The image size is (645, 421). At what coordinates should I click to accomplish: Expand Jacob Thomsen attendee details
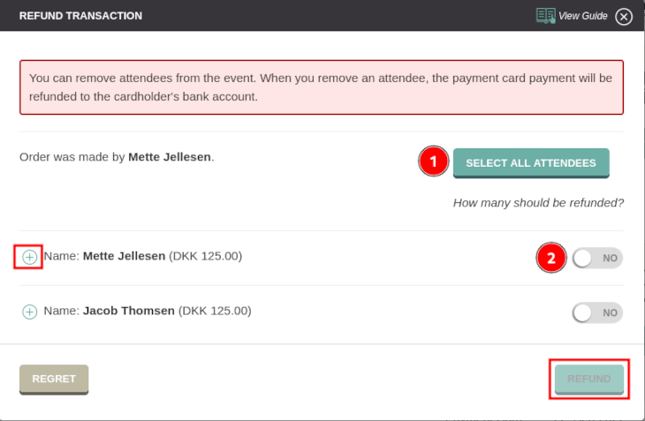(29, 312)
